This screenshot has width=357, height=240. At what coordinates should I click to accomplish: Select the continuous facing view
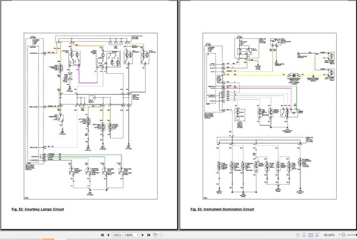317,235
